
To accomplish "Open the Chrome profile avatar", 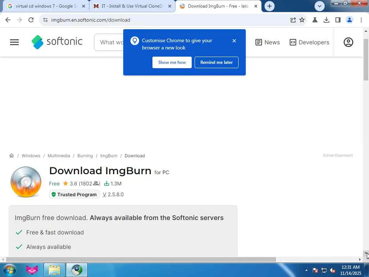I will [x=350, y=20].
